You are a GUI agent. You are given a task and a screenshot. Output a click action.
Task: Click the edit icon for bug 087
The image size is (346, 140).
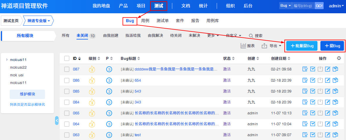click(x=328, y=69)
